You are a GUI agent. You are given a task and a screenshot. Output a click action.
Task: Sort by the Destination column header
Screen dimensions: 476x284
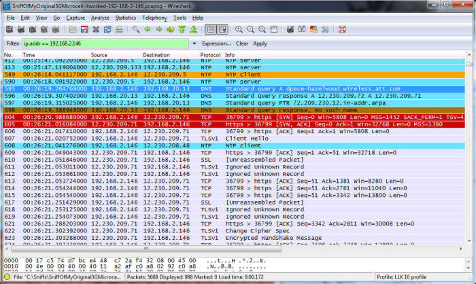coord(156,55)
